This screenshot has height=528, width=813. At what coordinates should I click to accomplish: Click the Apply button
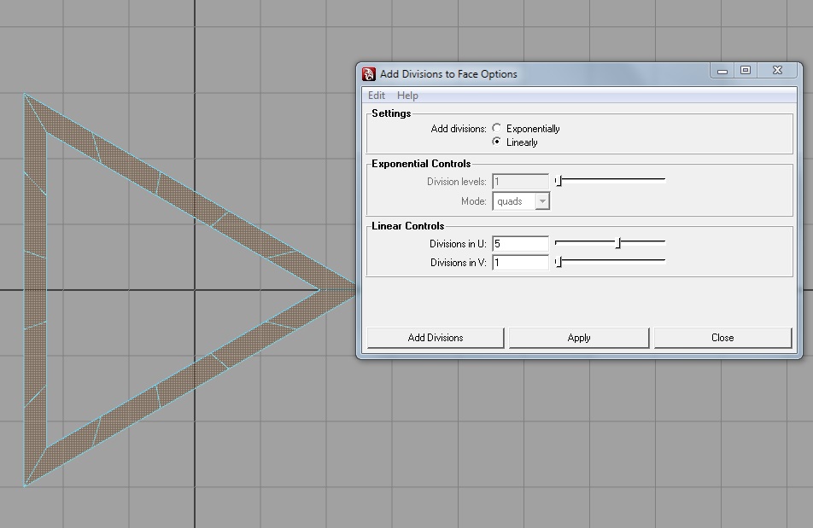click(x=579, y=338)
